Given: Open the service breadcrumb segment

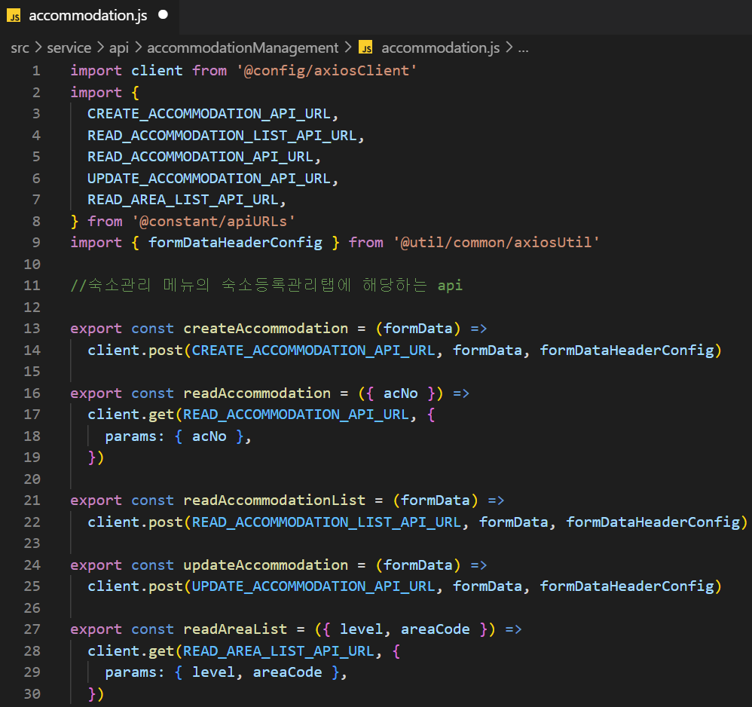Looking at the screenshot, I should click(69, 48).
